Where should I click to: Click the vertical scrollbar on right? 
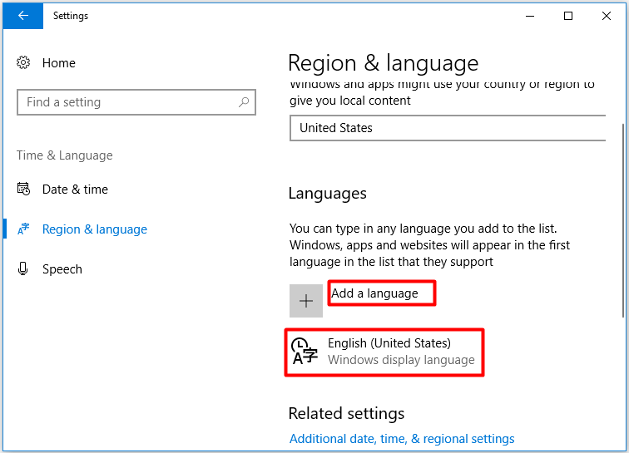(x=623, y=220)
